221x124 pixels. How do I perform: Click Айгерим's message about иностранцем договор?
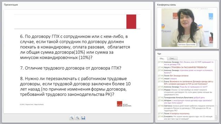[185, 102]
